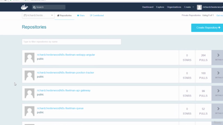Click avatar of k8s-fleetman-webapp-angular repository

point(29,58)
